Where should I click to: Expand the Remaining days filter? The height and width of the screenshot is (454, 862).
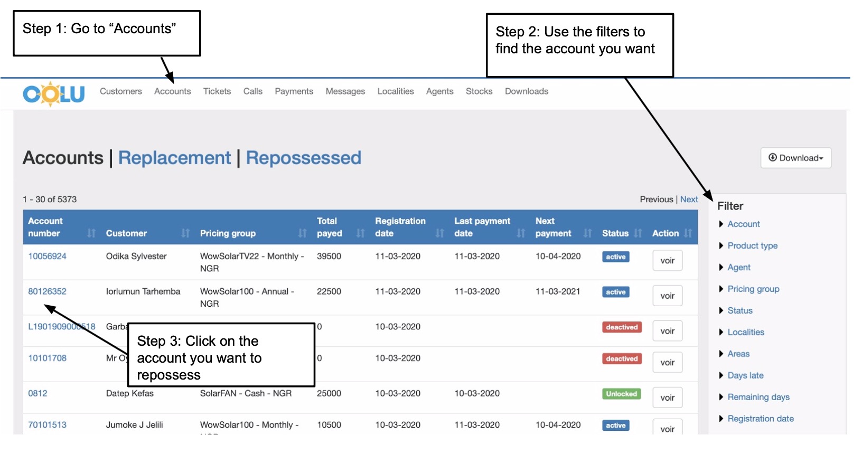tap(758, 398)
